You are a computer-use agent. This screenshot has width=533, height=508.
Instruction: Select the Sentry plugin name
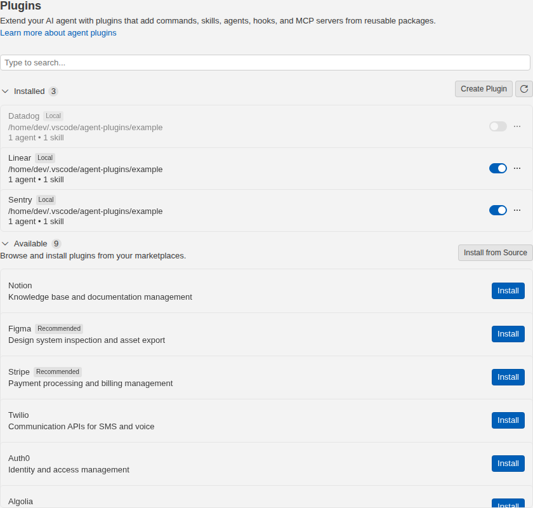click(x=20, y=200)
